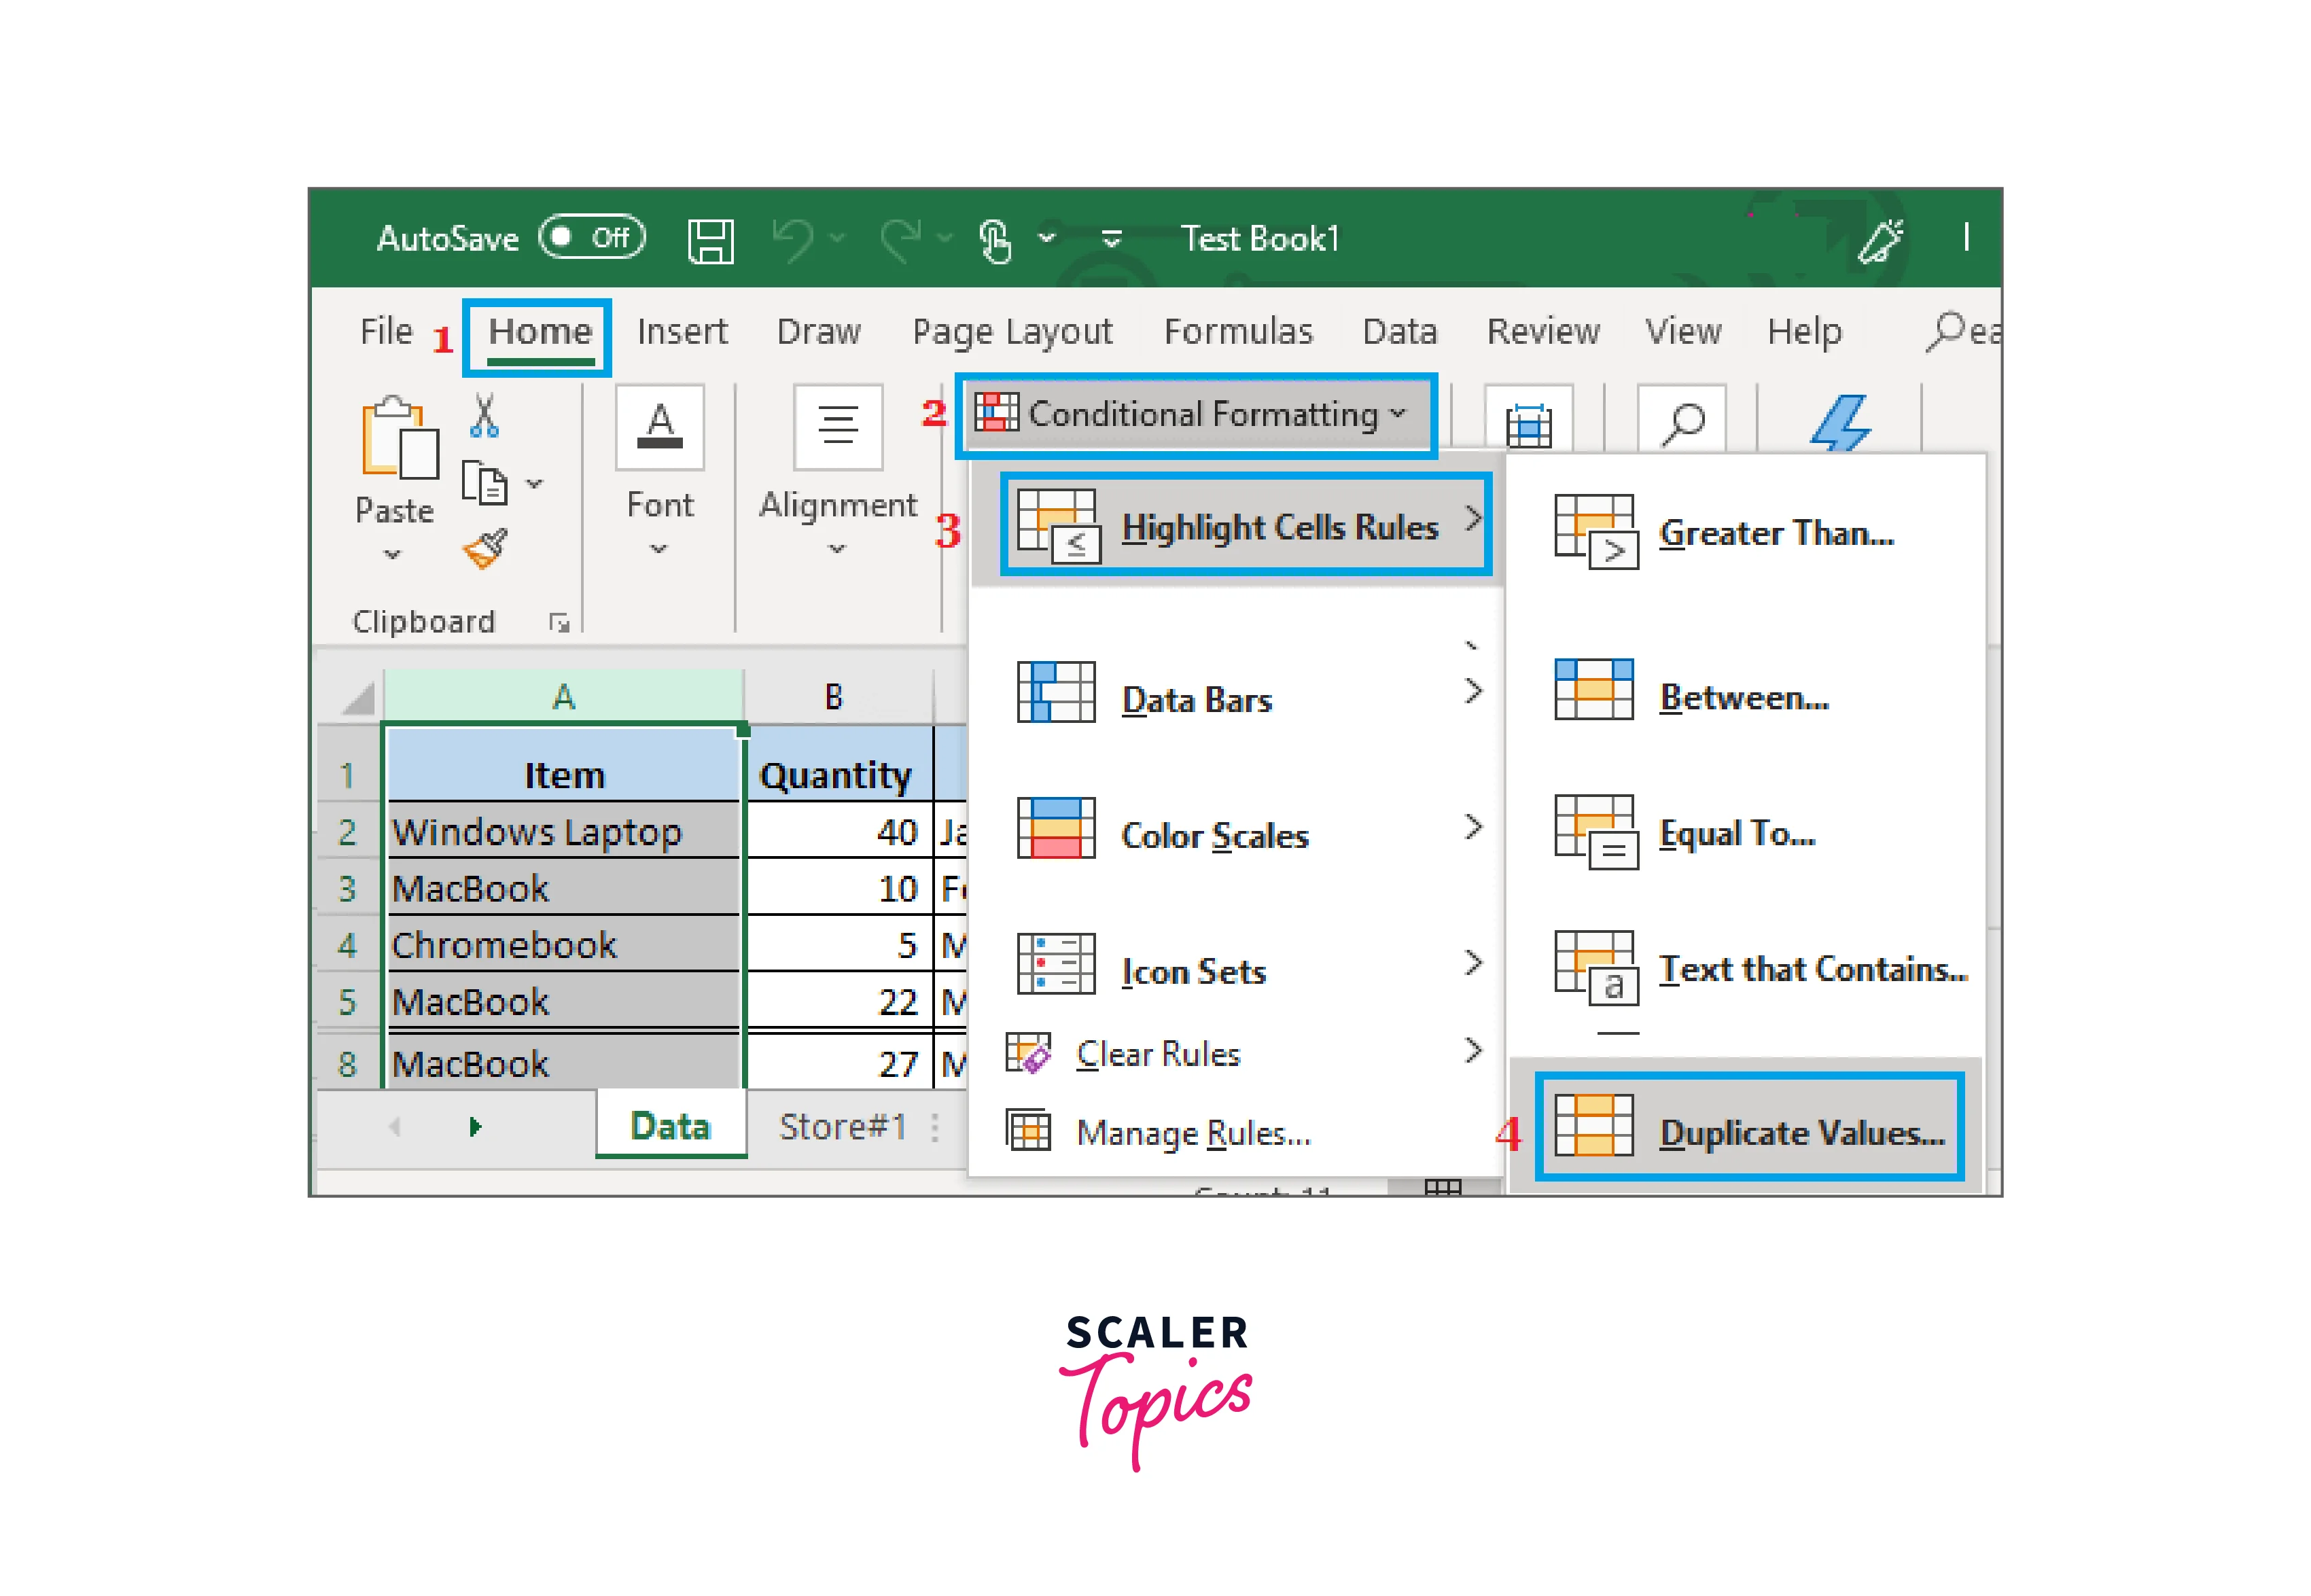Switch to the Formulas ribbon tab
Viewport: 2311px width, 1596px height.
(1237, 332)
